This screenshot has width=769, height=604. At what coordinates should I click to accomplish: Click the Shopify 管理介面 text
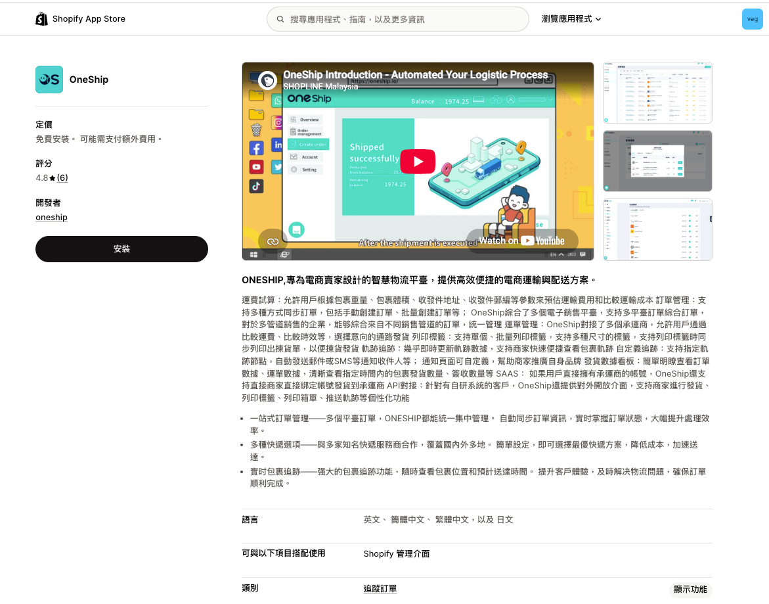[396, 554]
